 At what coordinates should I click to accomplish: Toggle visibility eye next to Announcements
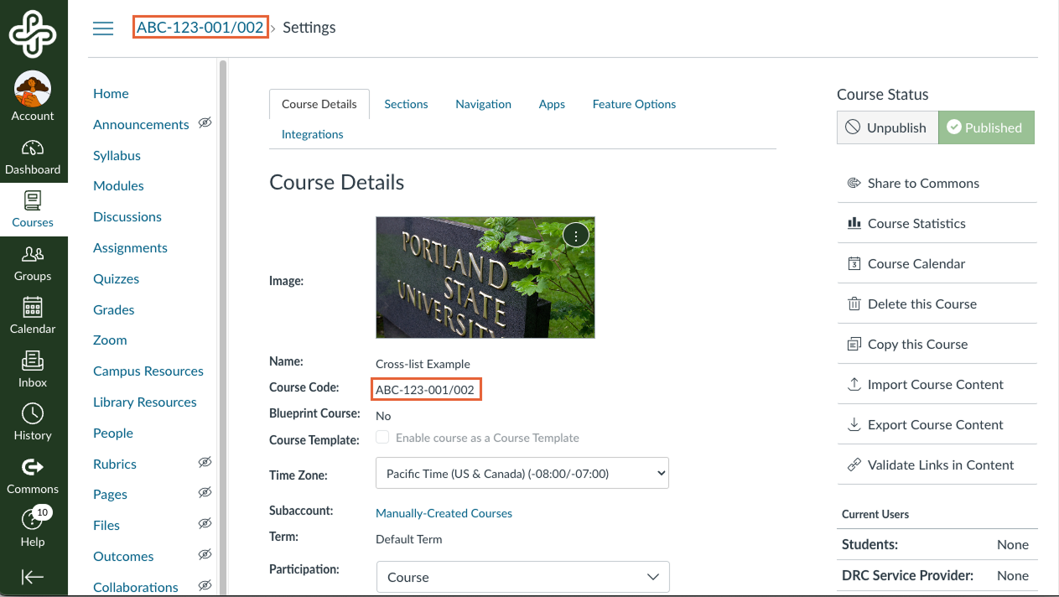pyautogui.click(x=205, y=123)
